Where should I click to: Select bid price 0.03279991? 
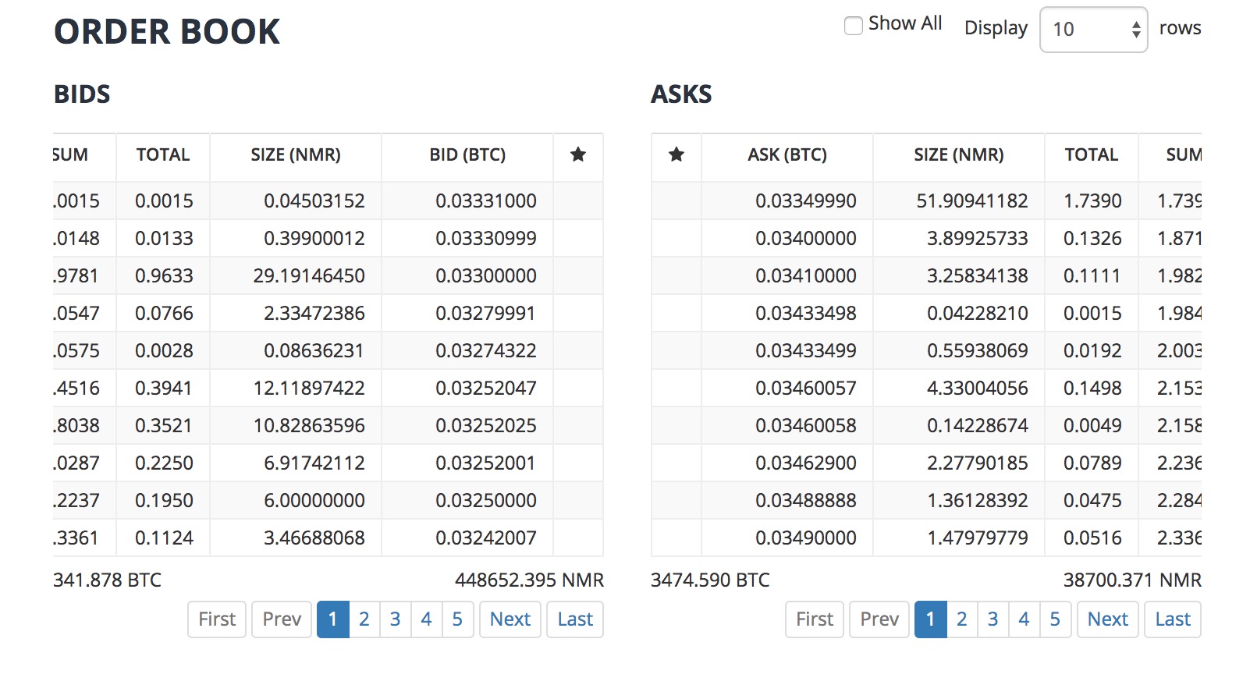[486, 314]
